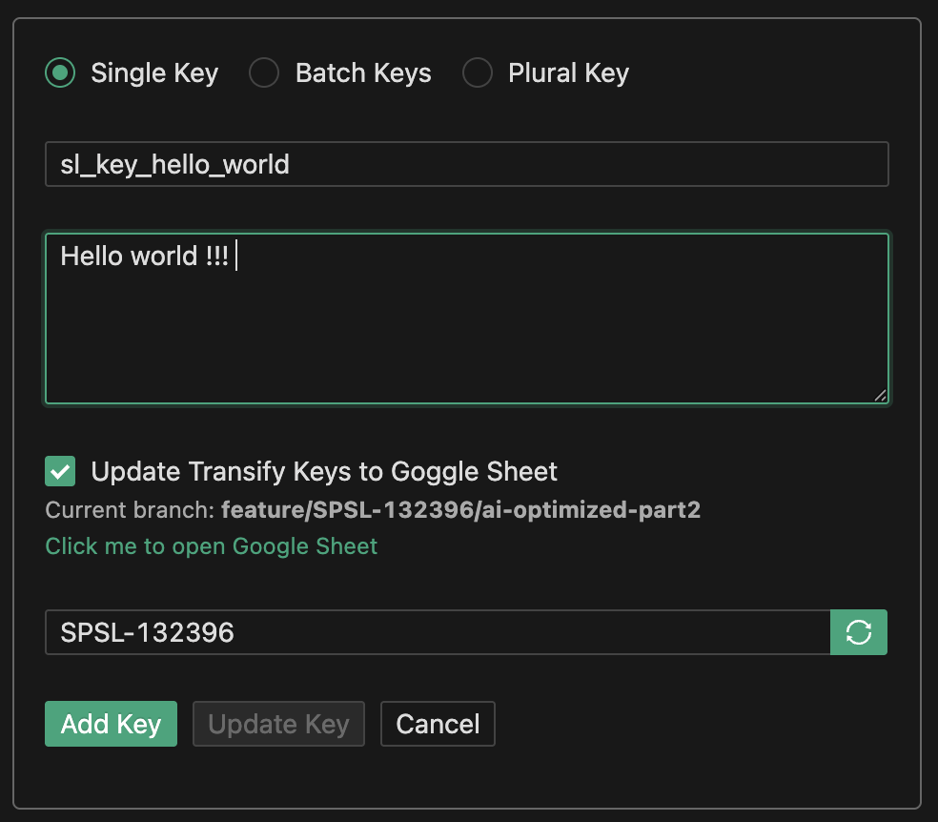Switch to Batch Keys mode

tap(263, 72)
